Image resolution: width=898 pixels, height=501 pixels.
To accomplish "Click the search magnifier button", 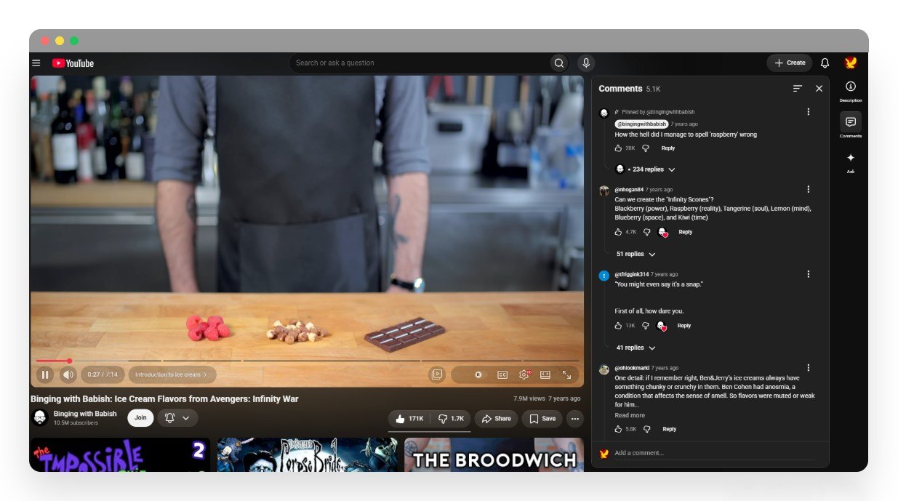I will (559, 63).
